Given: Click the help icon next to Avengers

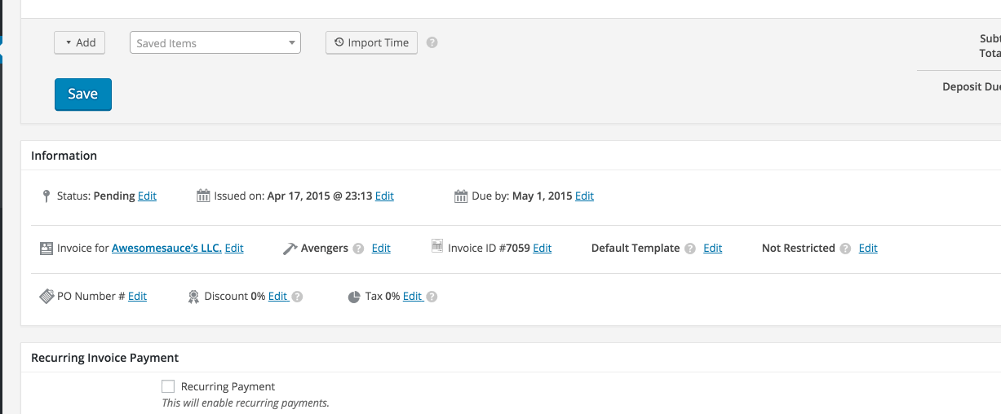Looking at the screenshot, I should click(358, 249).
